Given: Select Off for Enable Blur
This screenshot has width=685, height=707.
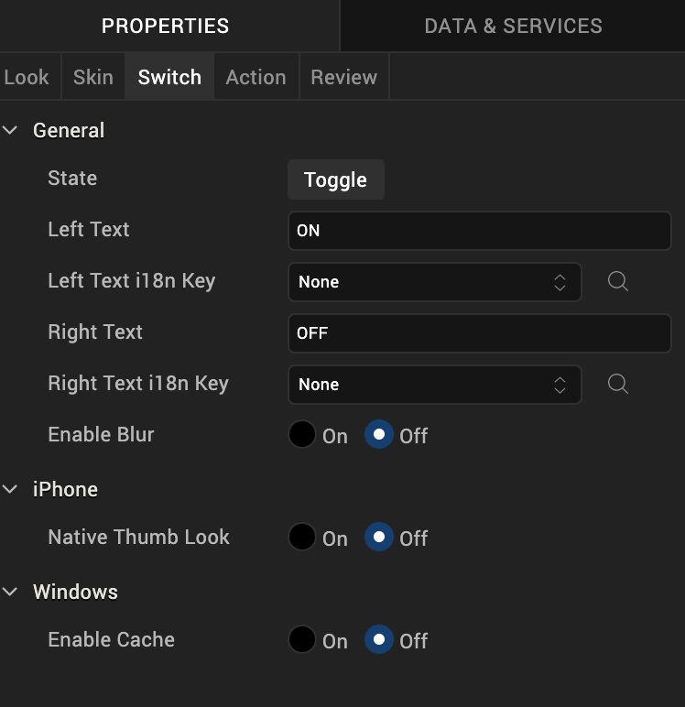Looking at the screenshot, I should (x=379, y=435).
